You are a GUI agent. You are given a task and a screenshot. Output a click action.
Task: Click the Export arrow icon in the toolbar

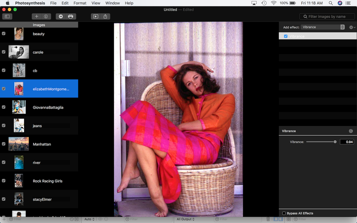(61, 16)
